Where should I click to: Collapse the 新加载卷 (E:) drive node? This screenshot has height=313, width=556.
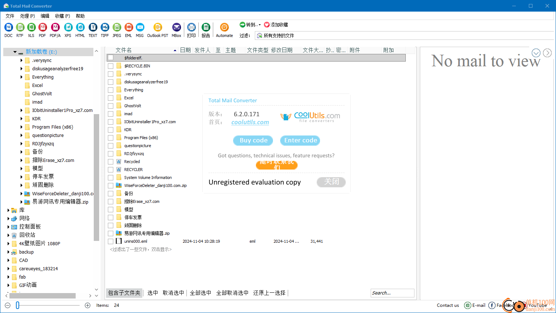tap(15, 52)
